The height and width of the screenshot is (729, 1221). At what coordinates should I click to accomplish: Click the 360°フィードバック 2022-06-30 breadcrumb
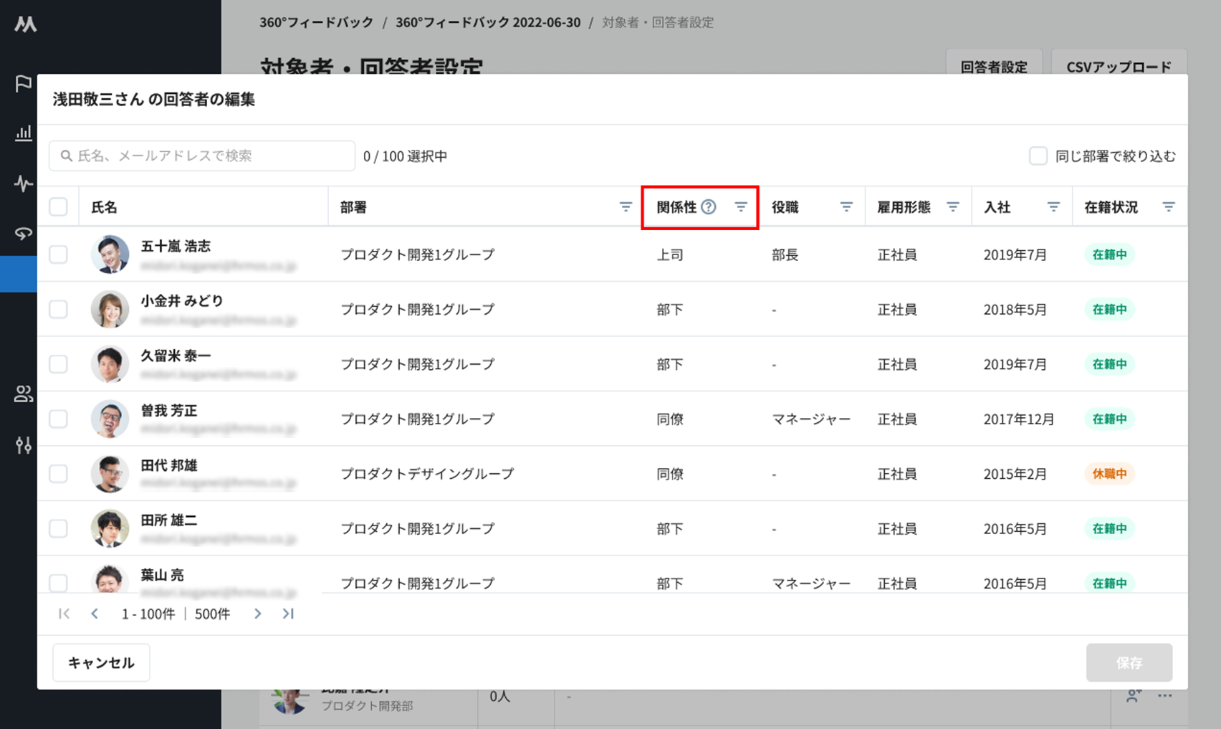point(488,22)
